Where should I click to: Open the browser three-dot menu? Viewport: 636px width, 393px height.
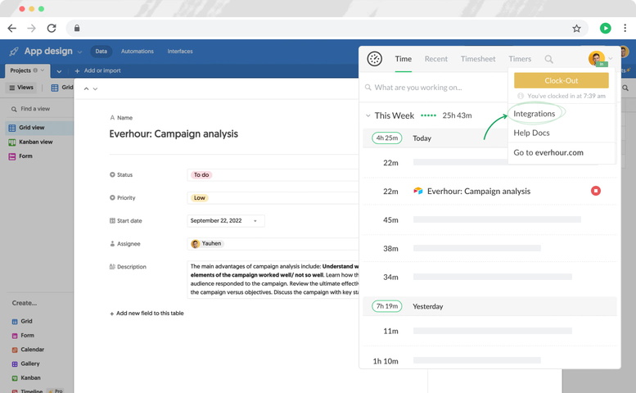(x=625, y=28)
